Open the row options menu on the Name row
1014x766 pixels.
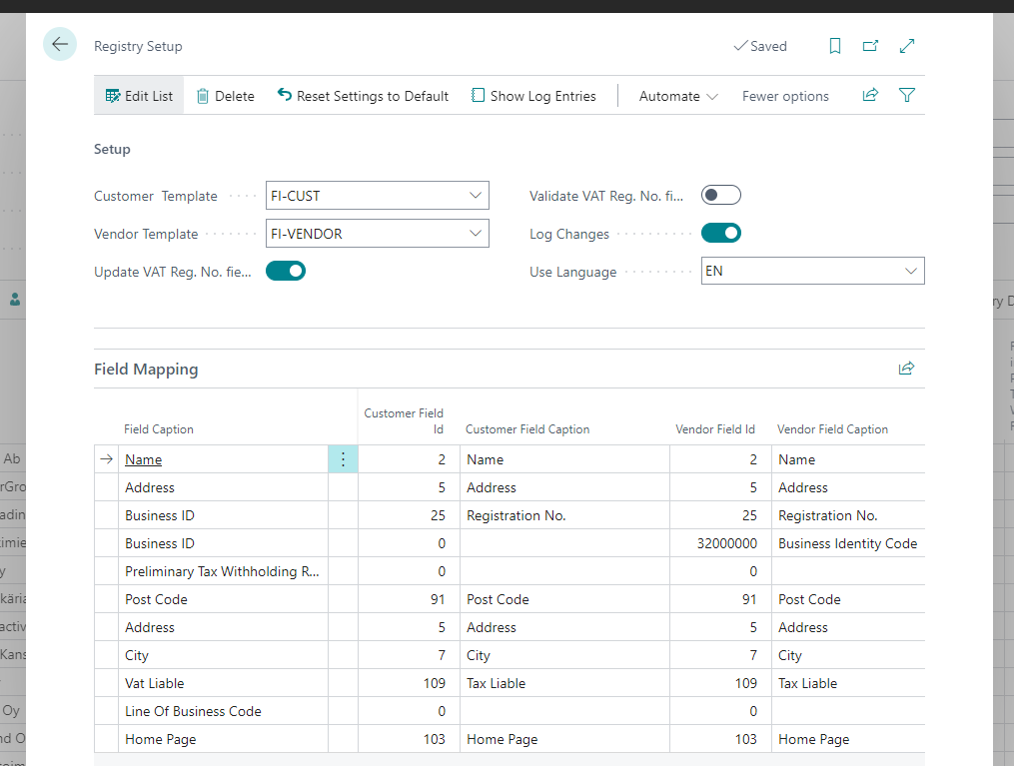pos(343,458)
